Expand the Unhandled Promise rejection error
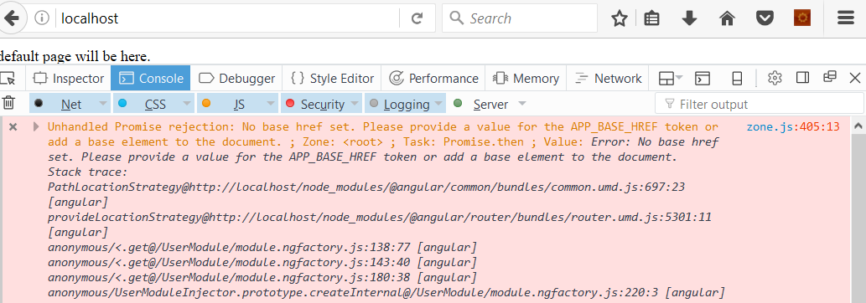 pyautogui.click(x=36, y=127)
